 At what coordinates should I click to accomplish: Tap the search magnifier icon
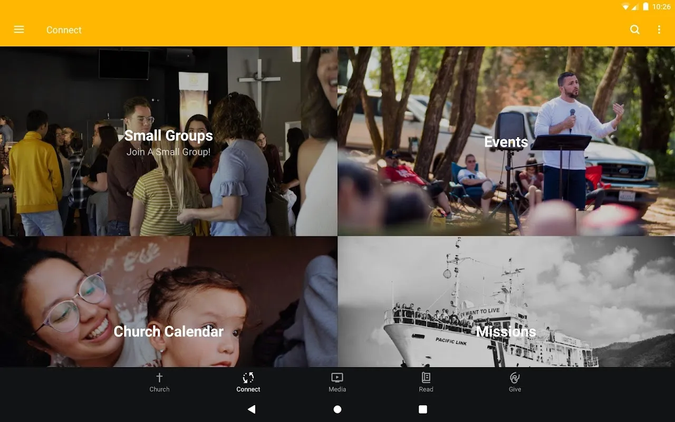635,30
